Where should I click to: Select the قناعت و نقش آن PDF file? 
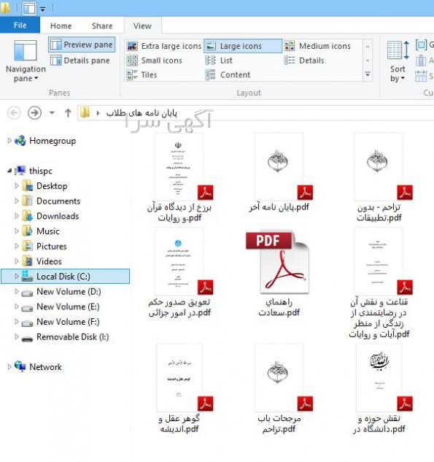pyautogui.click(x=379, y=283)
